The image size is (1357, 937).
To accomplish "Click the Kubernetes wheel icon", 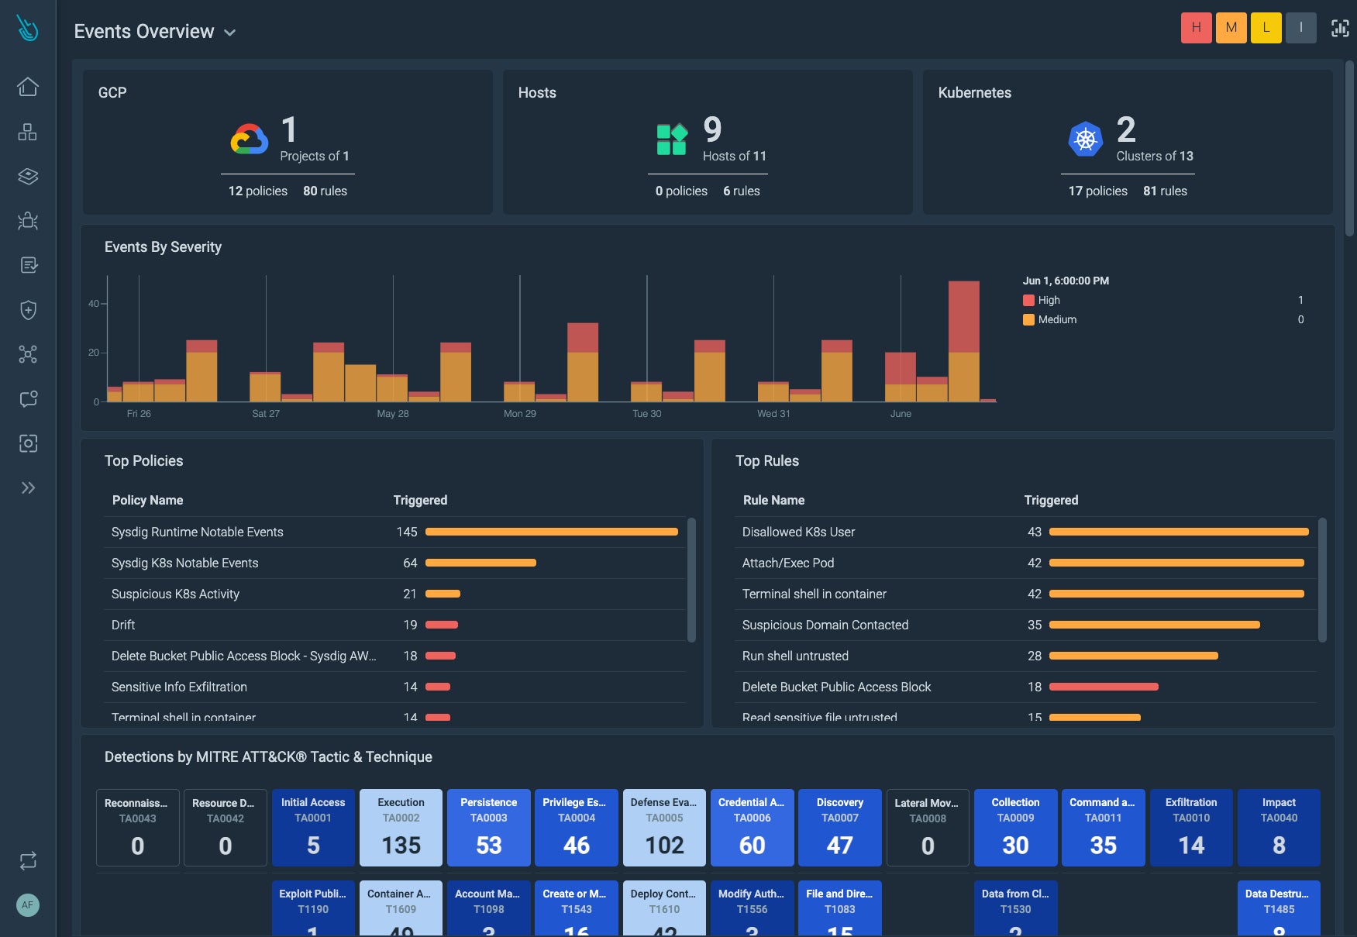I will pos(1086,140).
